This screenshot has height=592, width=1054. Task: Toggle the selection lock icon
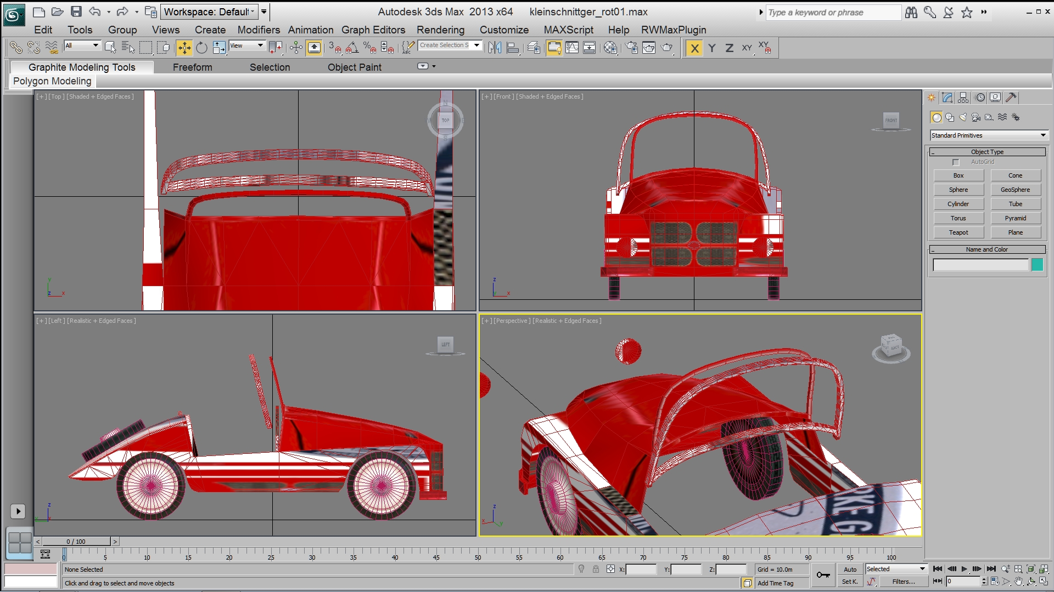(596, 570)
